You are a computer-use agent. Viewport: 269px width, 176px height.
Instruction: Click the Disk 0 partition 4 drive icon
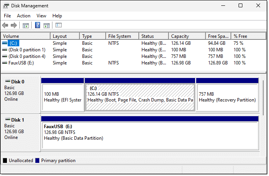click(x=5, y=56)
